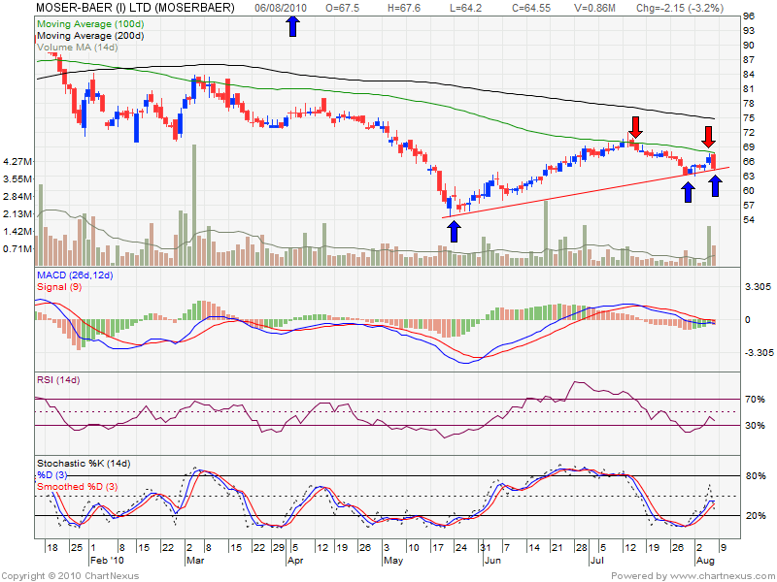This screenshot has height=582, width=777.
Task: Click the red down arrow above the August candle
Action: 710,137
